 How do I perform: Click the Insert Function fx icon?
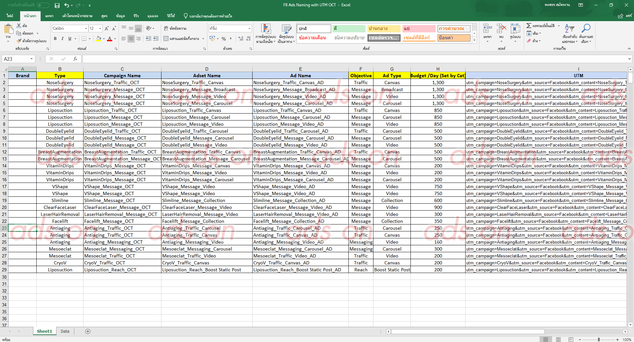(75, 59)
